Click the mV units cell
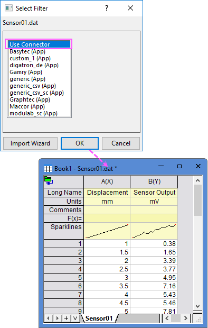This screenshot has width=208, height=328. point(154,201)
